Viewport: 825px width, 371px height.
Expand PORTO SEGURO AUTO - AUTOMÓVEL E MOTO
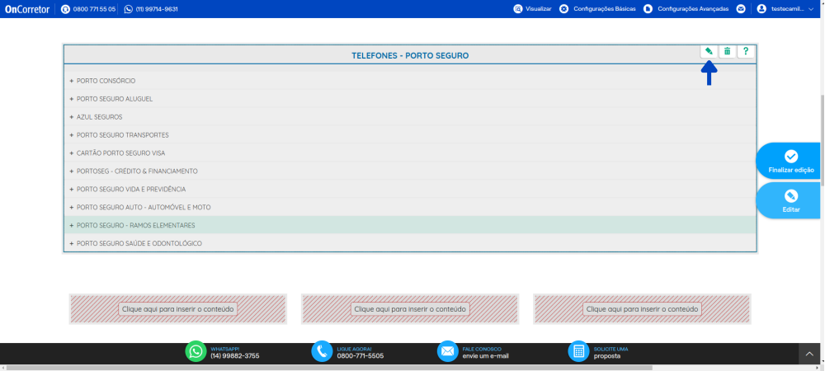click(410, 207)
